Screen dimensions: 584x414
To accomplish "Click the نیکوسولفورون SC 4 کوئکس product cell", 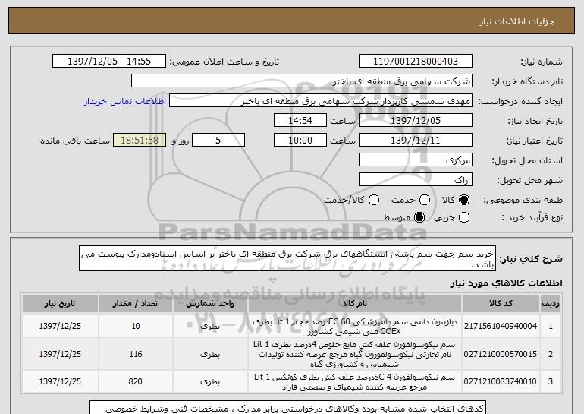I will (x=355, y=382).
